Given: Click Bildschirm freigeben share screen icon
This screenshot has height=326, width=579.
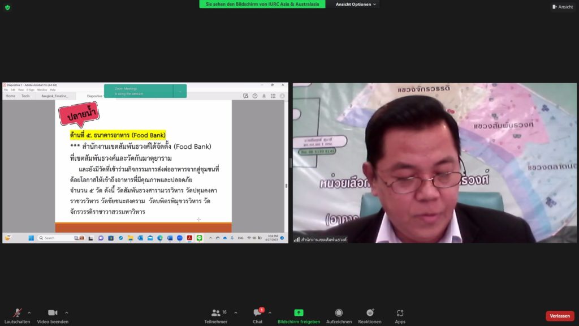Looking at the screenshot, I should [299, 313].
